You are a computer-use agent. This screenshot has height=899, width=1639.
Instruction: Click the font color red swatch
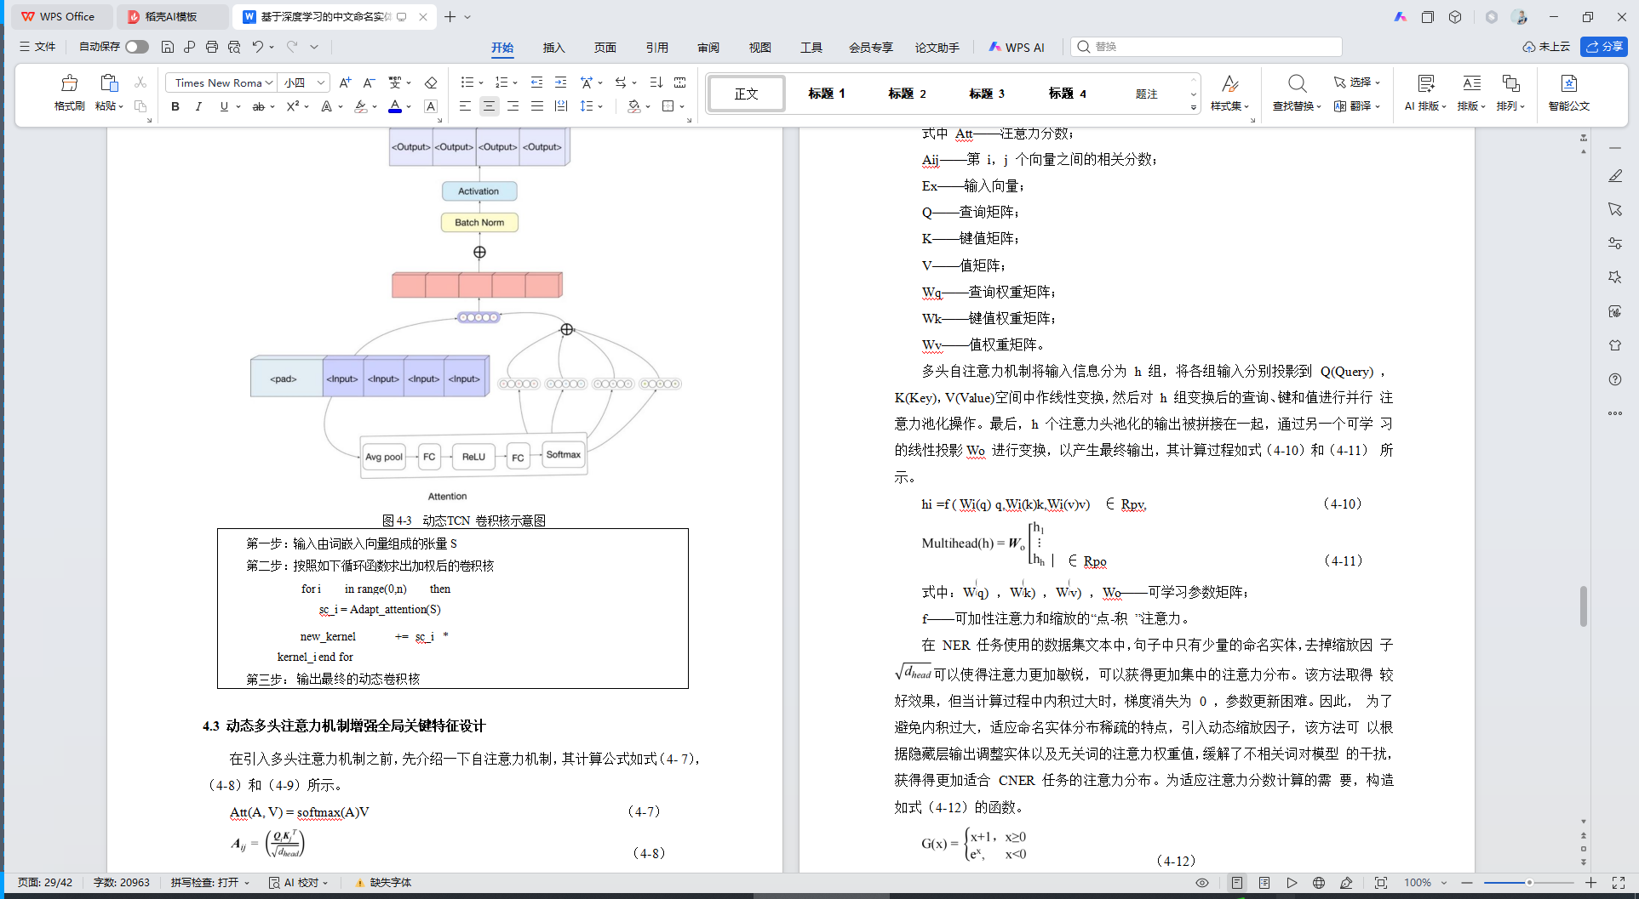pyautogui.click(x=395, y=106)
